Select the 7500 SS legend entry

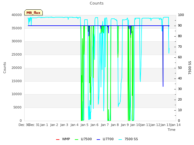[128, 139]
